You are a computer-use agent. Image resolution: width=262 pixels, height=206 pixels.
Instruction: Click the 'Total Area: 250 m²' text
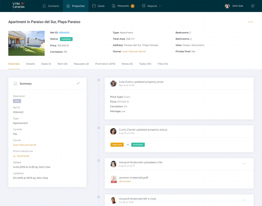[x=124, y=39]
